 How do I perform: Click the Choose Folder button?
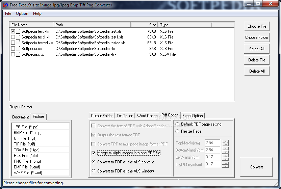[257, 37]
